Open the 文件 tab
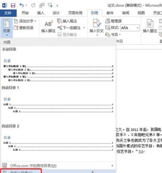This screenshot has height=173, width=162. tap(8, 13)
